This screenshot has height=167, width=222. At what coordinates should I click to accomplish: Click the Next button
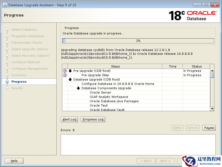click(165, 161)
